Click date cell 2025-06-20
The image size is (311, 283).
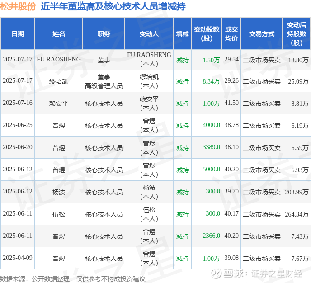pyautogui.click(x=18, y=147)
